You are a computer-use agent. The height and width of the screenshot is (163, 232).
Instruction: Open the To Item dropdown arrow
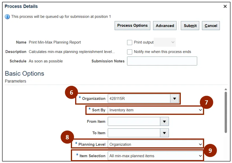164,133
